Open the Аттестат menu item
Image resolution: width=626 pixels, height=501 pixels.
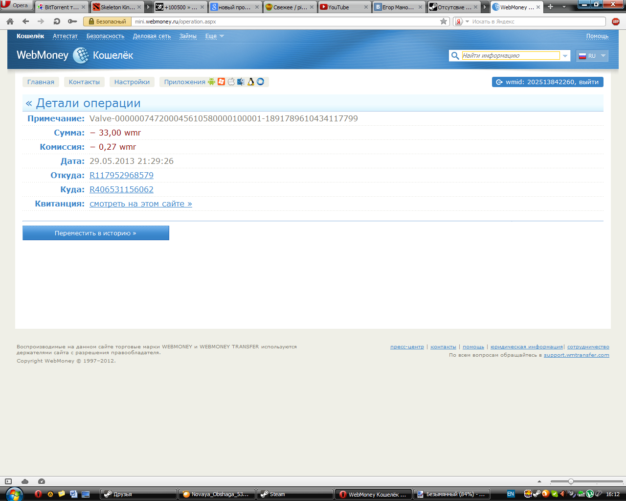tap(65, 36)
